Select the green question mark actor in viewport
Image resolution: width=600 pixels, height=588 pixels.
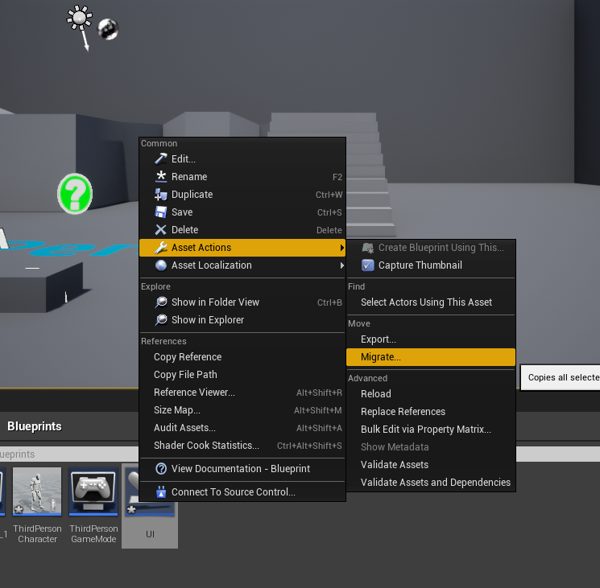tap(75, 193)
